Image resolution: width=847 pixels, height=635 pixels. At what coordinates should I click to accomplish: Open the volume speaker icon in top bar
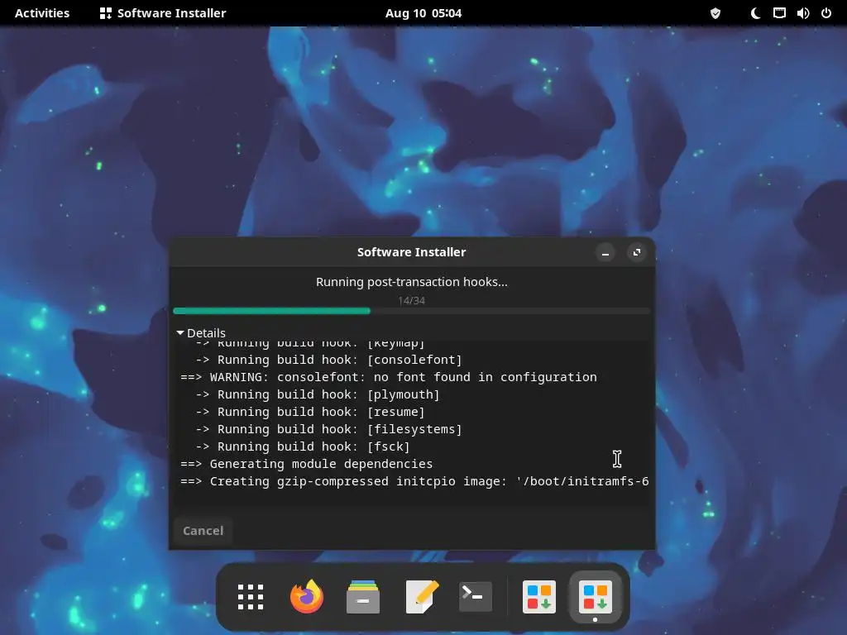803,13
